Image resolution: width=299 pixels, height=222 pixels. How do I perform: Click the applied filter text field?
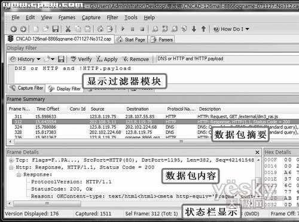point(227,59)
